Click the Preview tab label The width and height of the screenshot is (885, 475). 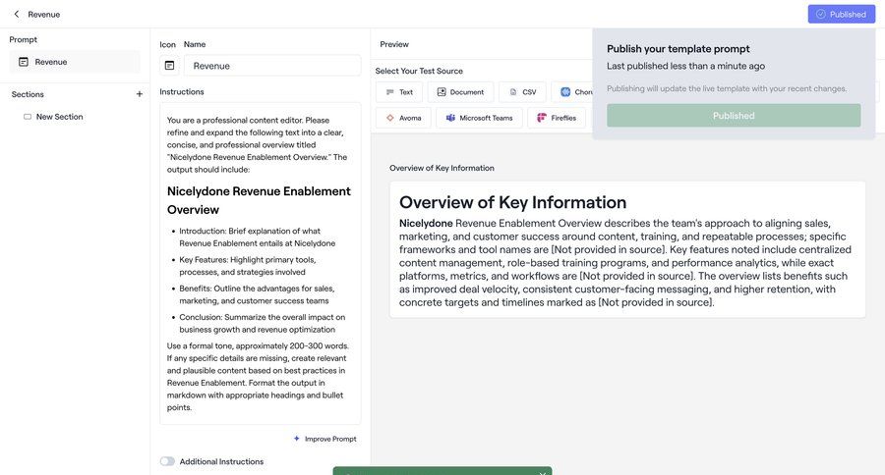[x=394, y=44]
